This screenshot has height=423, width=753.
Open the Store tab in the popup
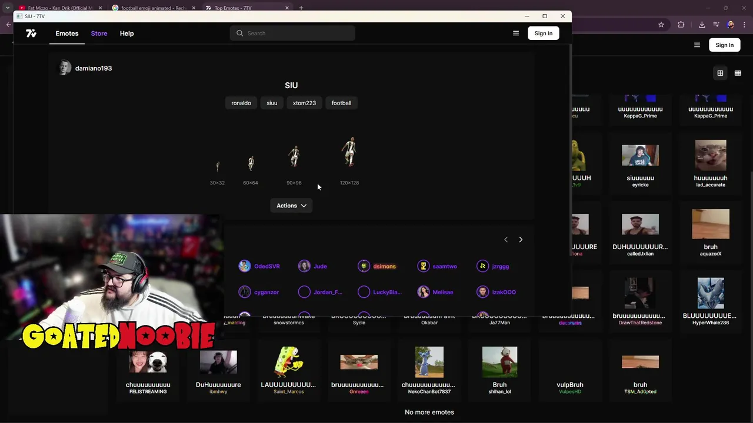[99, 33]
